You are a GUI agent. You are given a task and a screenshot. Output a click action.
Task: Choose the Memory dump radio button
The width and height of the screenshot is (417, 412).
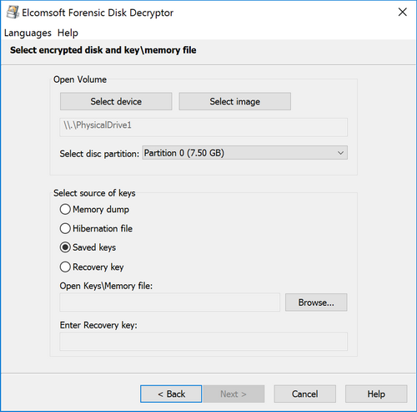click(65, 209)
